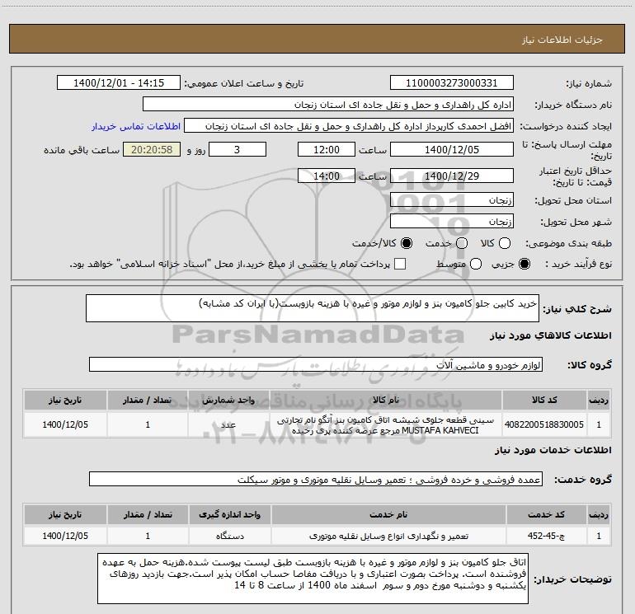Click service name تعمیر و نگهداری انواع وسایل
635x614 pixels.
388,536
